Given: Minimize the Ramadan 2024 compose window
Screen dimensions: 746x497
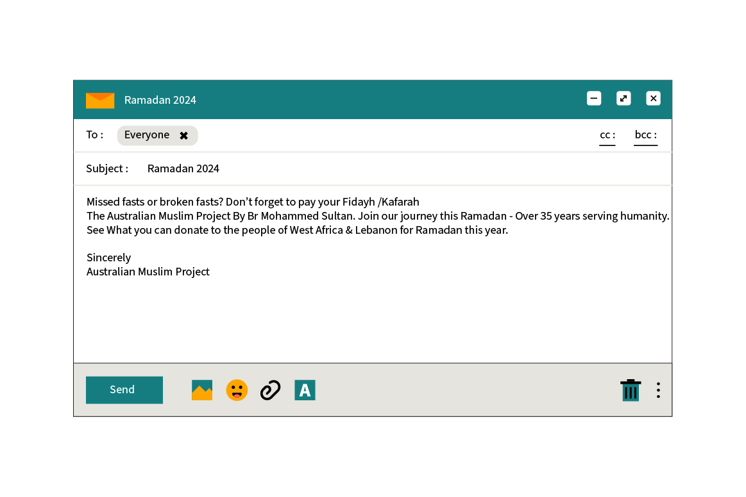Looking at the screenshot, I should 594,99.
